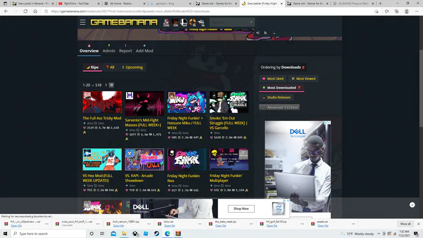This screenshot has width=423, height=238.
Task: Open the browser settings ellipsis menu
Action: (417, 11)
